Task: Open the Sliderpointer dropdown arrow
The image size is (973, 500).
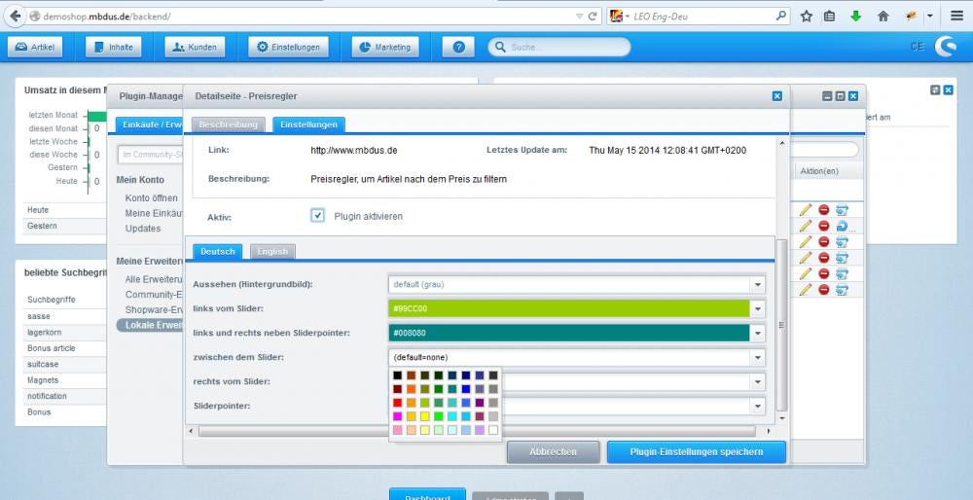Action: pos(757,407)
